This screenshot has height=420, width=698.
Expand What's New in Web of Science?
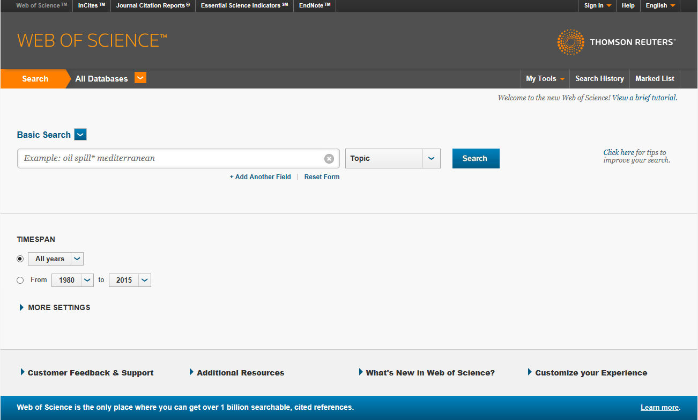(427, 373)
